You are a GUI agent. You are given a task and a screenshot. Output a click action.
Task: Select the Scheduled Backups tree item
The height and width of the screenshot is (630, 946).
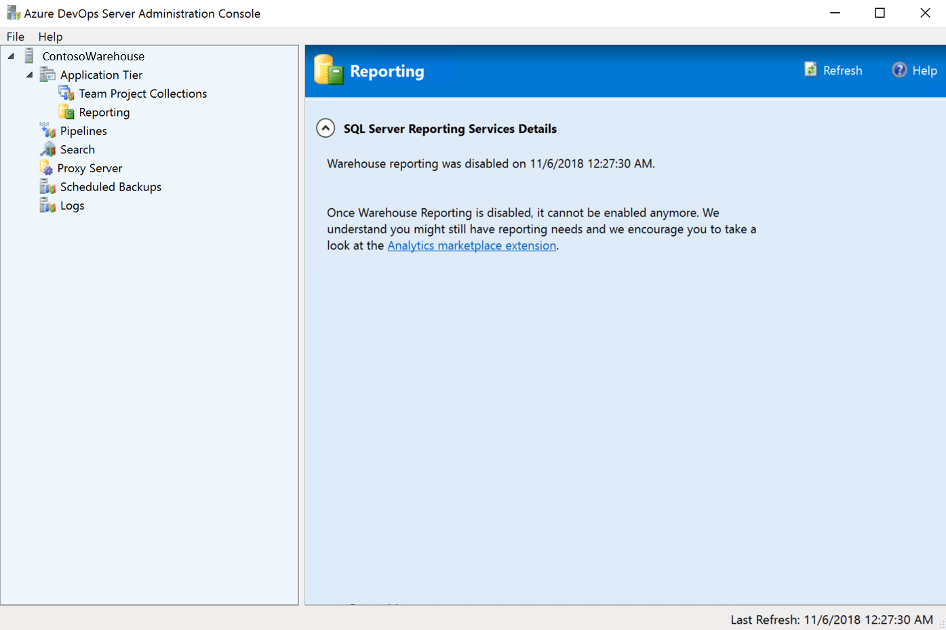(111, 187)
